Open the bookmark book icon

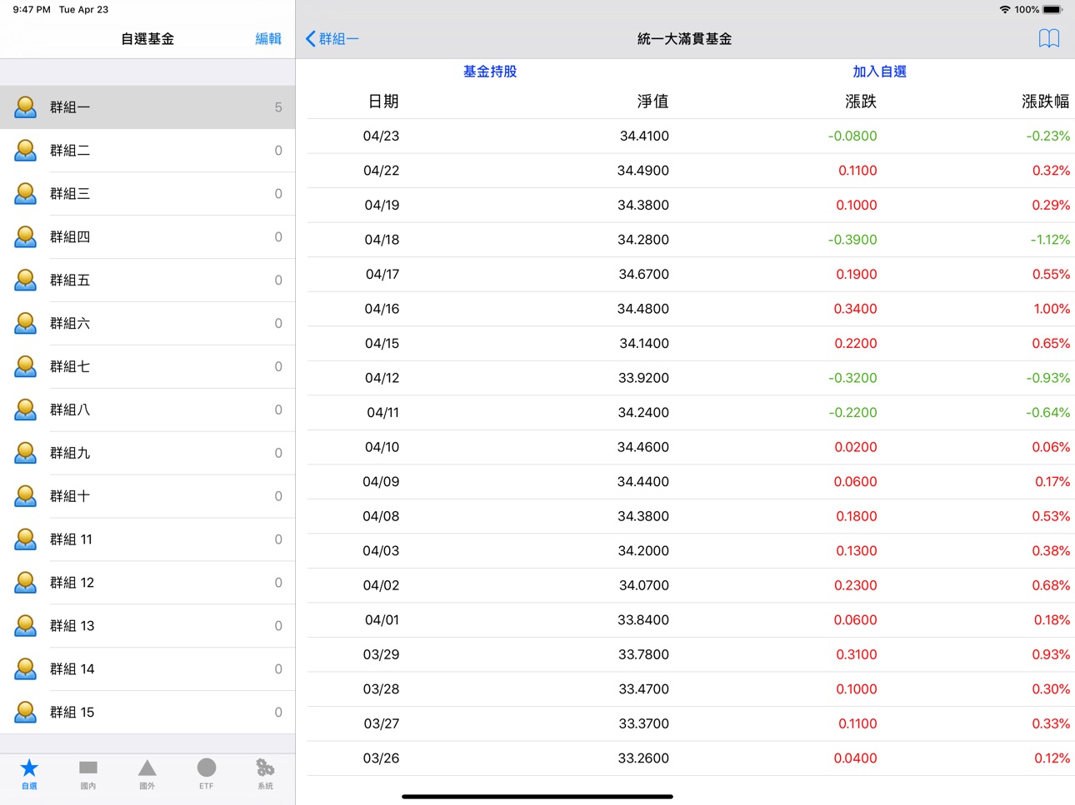pyautogui.click(x=1048, y=38)
